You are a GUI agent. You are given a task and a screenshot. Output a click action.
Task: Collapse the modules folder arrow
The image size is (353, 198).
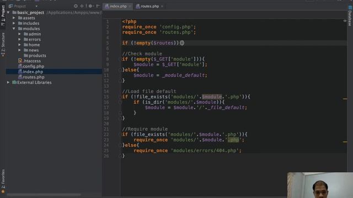click(x=14, y=29)
